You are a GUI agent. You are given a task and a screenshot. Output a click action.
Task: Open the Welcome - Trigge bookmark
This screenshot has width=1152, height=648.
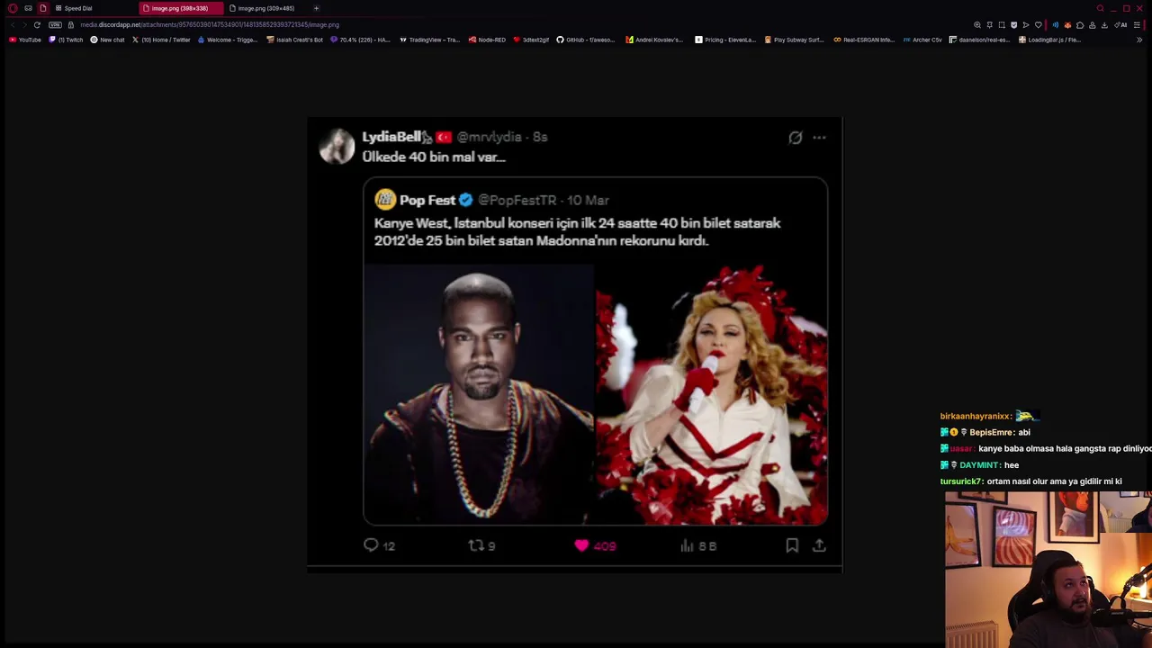[x=228, y=40]
